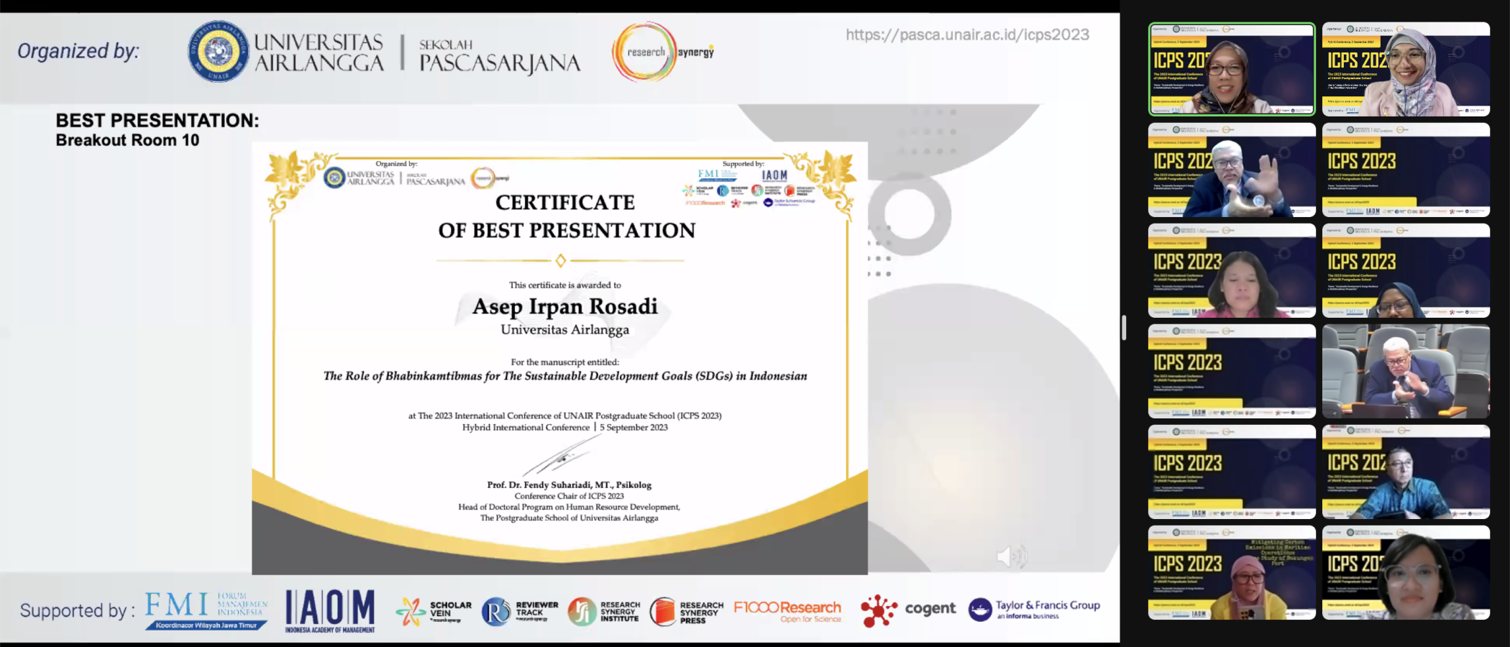
Task: Select the close-up video of the woman wearing round glasses
Action: (1406, 572)
